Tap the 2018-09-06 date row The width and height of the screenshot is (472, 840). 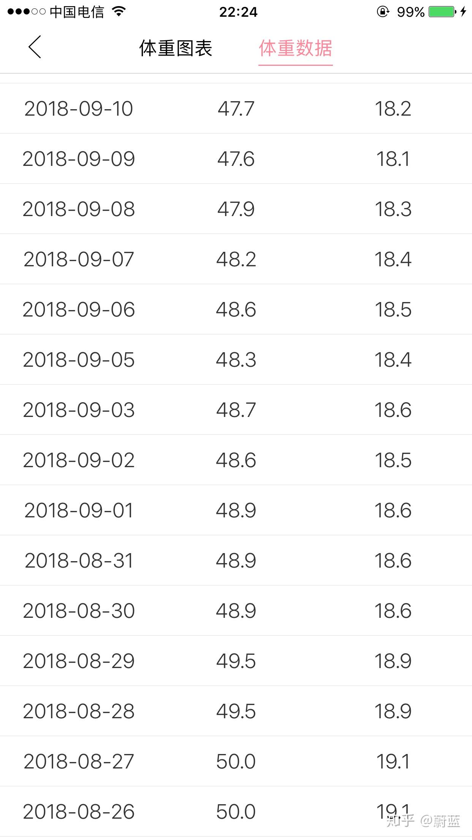pos(236,309)
